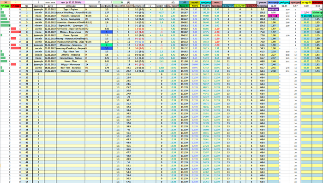Image resolution: width=323 pixels, height=183 pixels.
Task: Click the "німеччина" country cell
Action: [x=38, y=26]
